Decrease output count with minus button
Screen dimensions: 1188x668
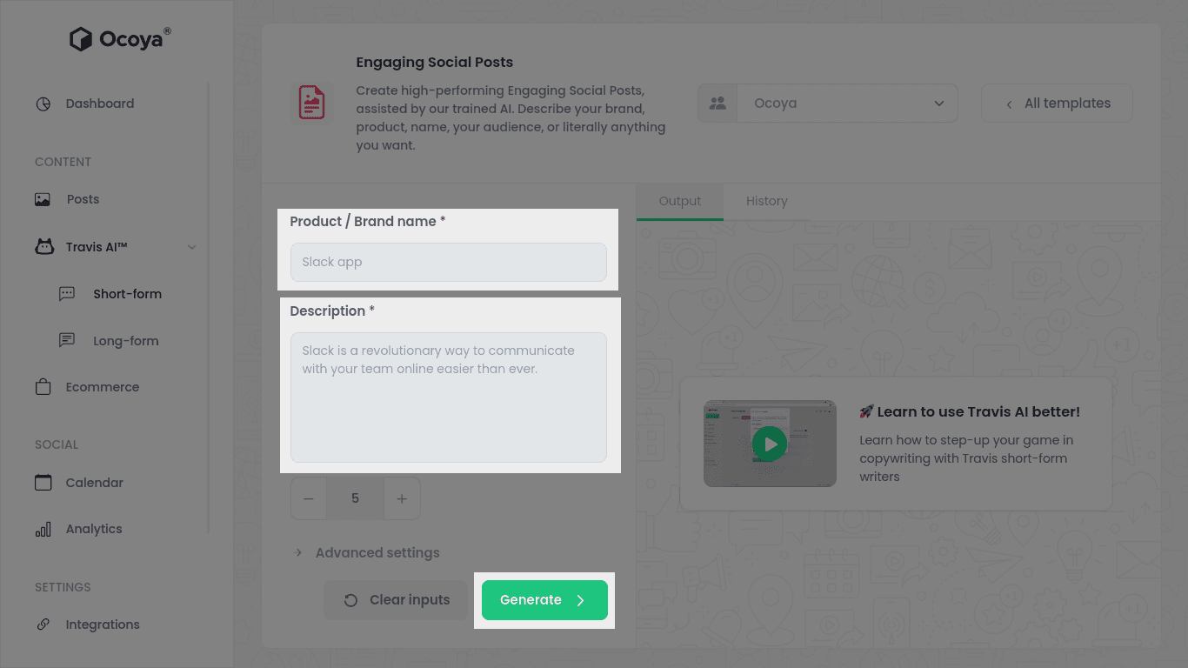[309, 498]
